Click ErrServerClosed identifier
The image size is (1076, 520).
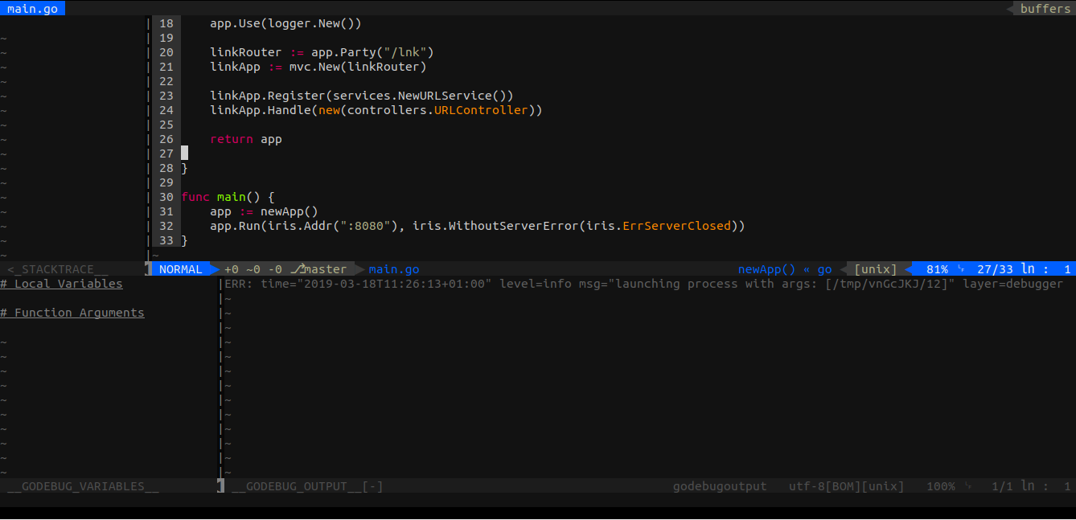click(676, 226)
